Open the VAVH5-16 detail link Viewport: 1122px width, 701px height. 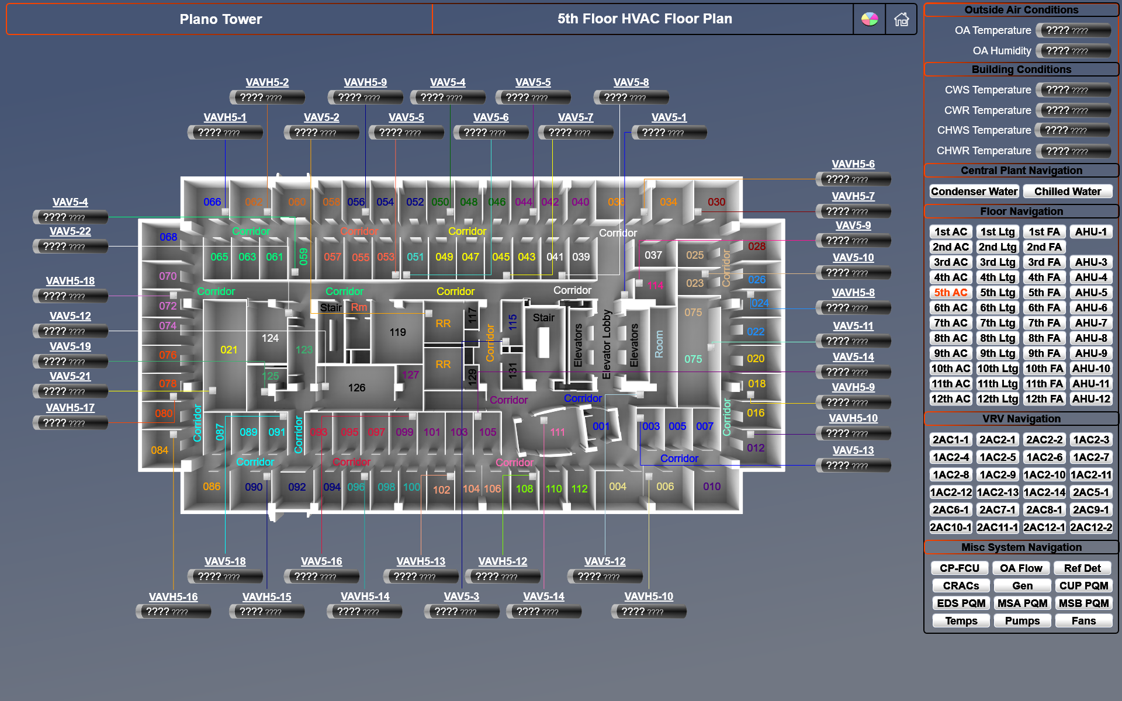(x=174, y=597)
